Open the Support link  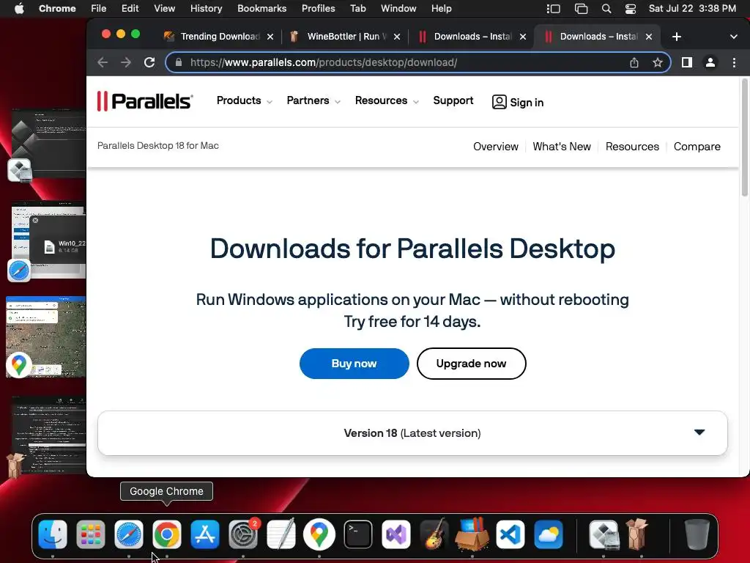(x=453, y=100)
